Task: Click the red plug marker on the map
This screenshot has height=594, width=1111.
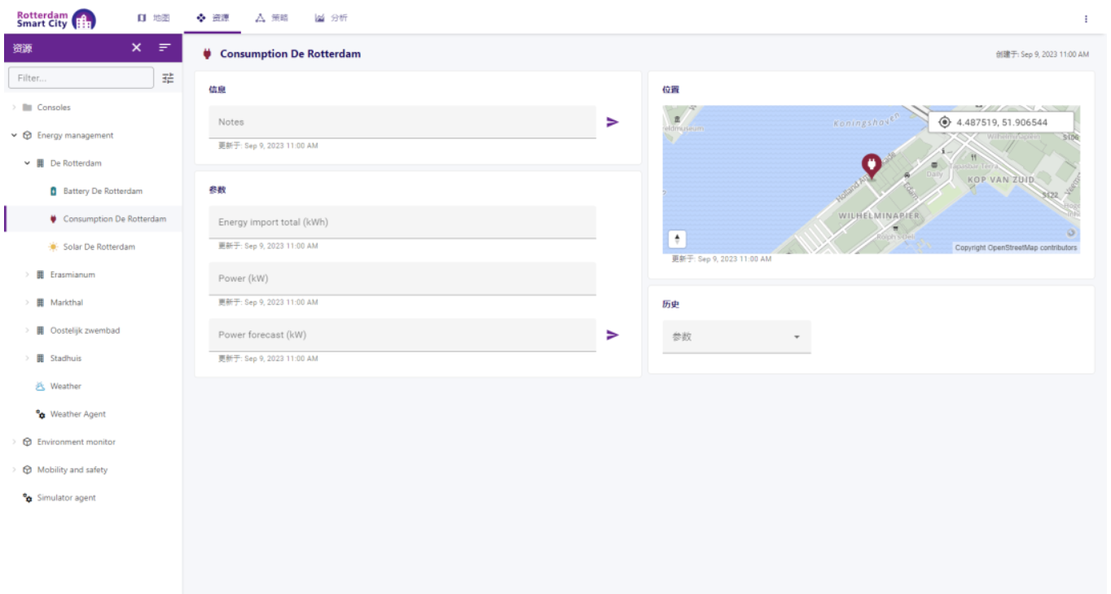Action: [x=871, y=166]
